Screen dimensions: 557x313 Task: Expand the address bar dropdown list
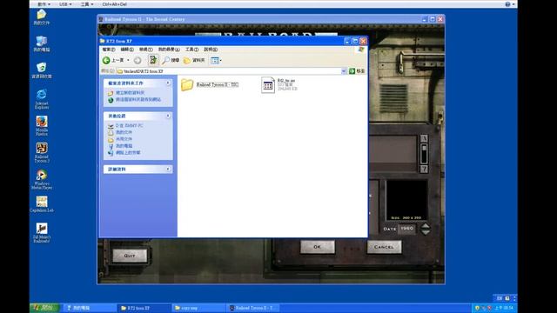click(x=344, y=71)
